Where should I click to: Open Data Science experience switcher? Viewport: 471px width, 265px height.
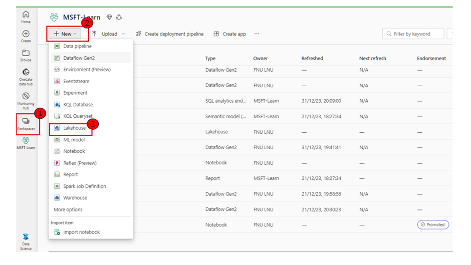click(26, 241)
